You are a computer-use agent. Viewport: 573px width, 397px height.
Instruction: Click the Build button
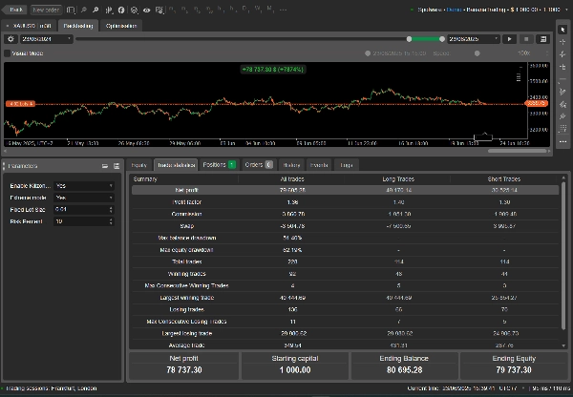[16, 9]
